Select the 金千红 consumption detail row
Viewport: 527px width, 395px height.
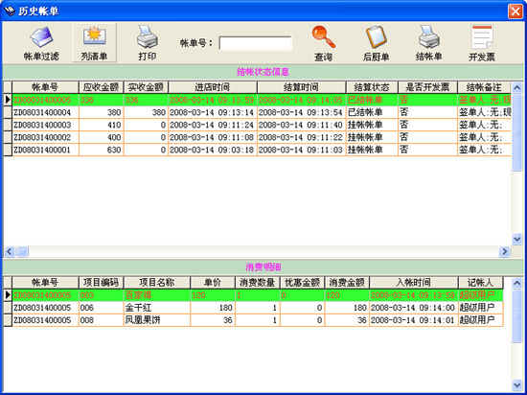[253, 308]
